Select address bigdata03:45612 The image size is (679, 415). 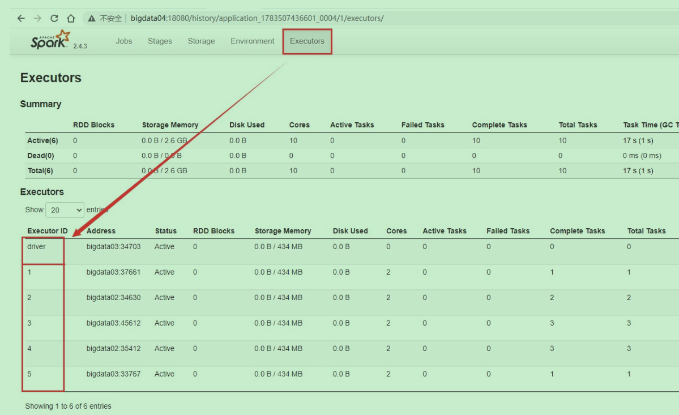pyautogui.click(x=113, y=323)
